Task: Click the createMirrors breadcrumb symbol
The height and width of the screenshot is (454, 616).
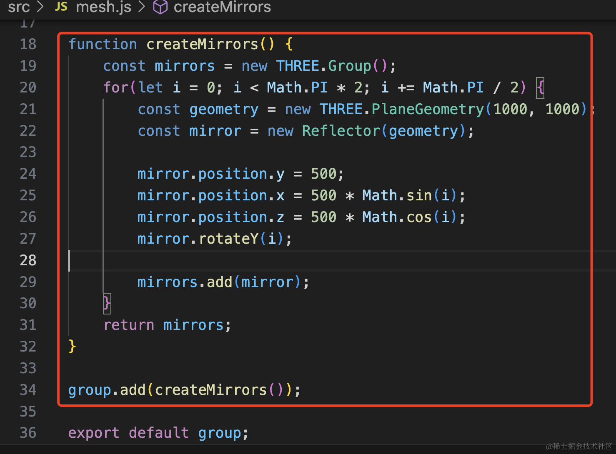Action: click(x=222, y=7)
